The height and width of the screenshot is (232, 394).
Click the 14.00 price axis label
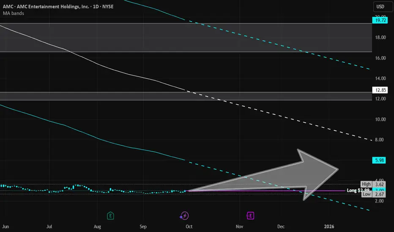click(x=380, y=78)
